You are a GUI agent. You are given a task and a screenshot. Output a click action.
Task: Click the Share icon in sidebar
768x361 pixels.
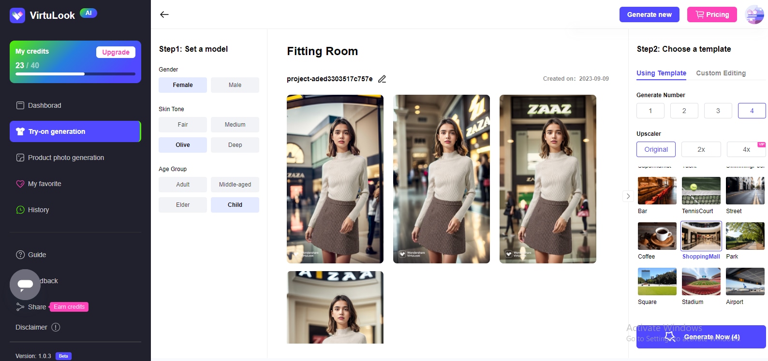20,307
